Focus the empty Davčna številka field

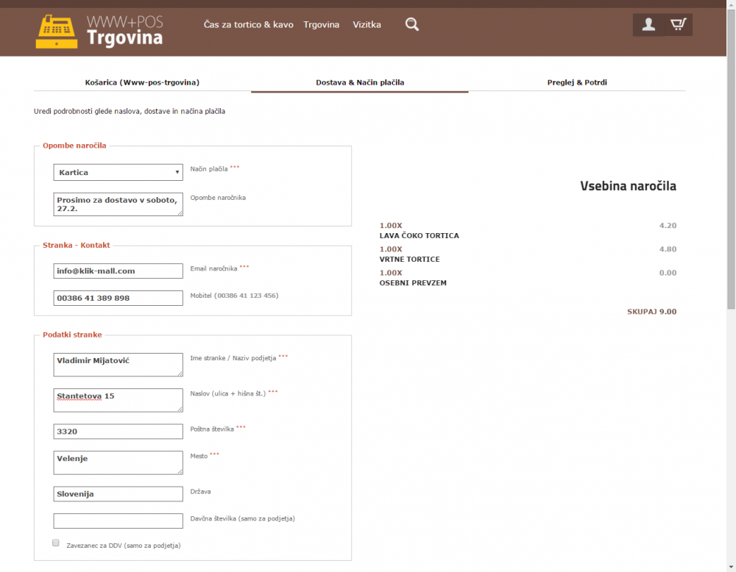coord(118,521)
